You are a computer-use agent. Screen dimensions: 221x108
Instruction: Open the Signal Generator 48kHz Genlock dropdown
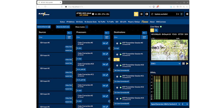click(x=165, y=104)
